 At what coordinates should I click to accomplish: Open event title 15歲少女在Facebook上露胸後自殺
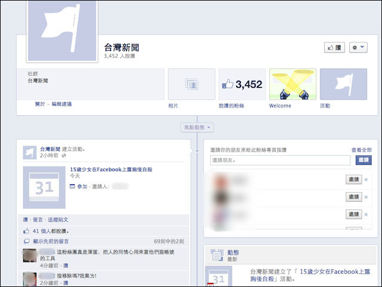111,169
